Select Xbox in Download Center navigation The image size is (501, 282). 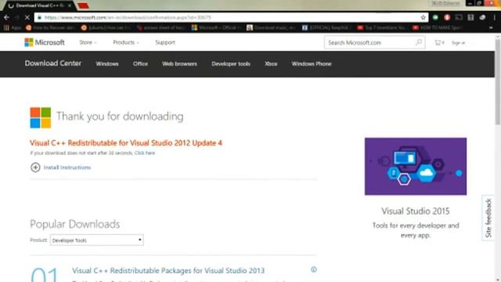point(271,64)
